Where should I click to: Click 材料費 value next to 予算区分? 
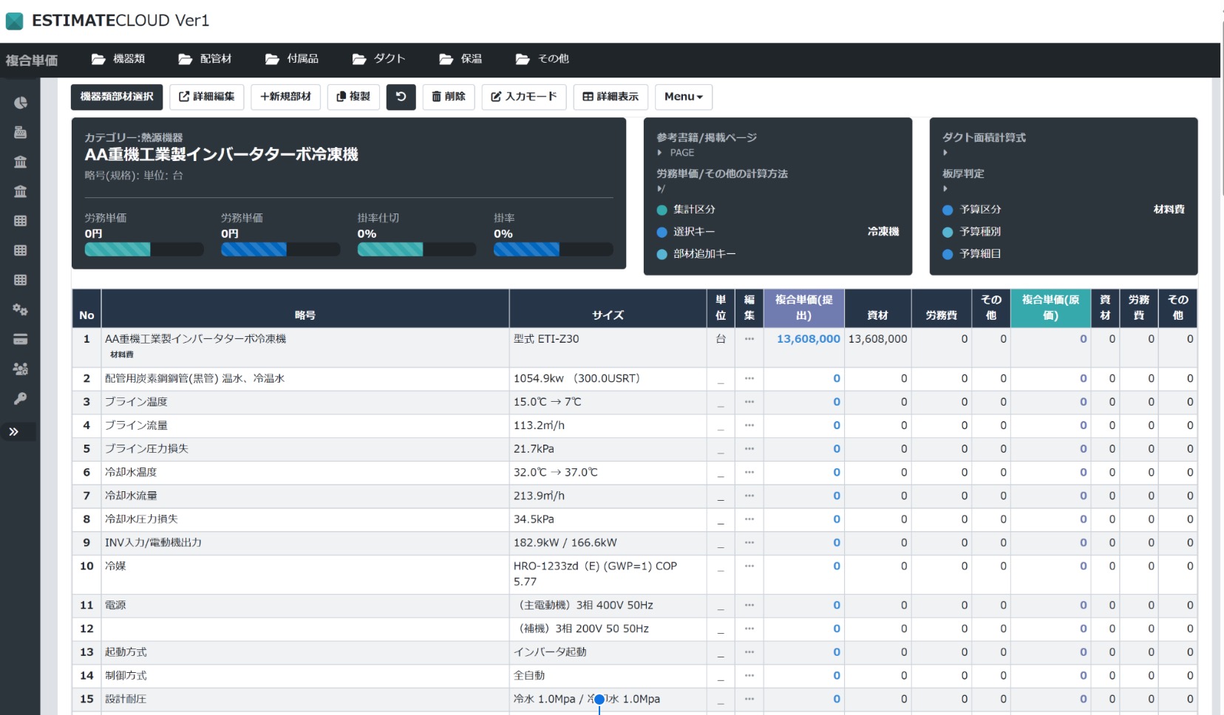pyautogui.click(x=1169, y=210)
